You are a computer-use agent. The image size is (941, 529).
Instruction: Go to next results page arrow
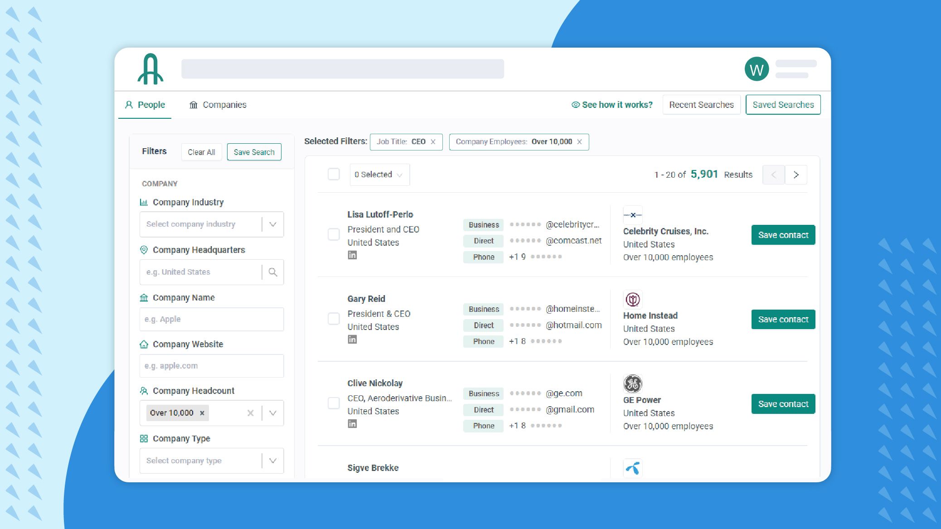coord(796,175)
